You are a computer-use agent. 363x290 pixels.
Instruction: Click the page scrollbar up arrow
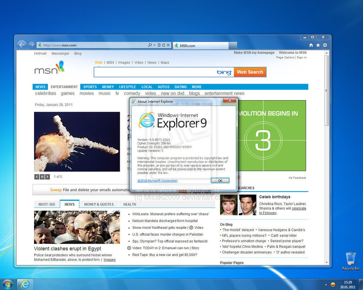pos(326,53)
